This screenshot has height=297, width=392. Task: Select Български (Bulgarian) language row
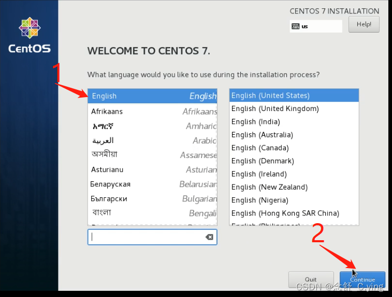[x=152, y=198]
